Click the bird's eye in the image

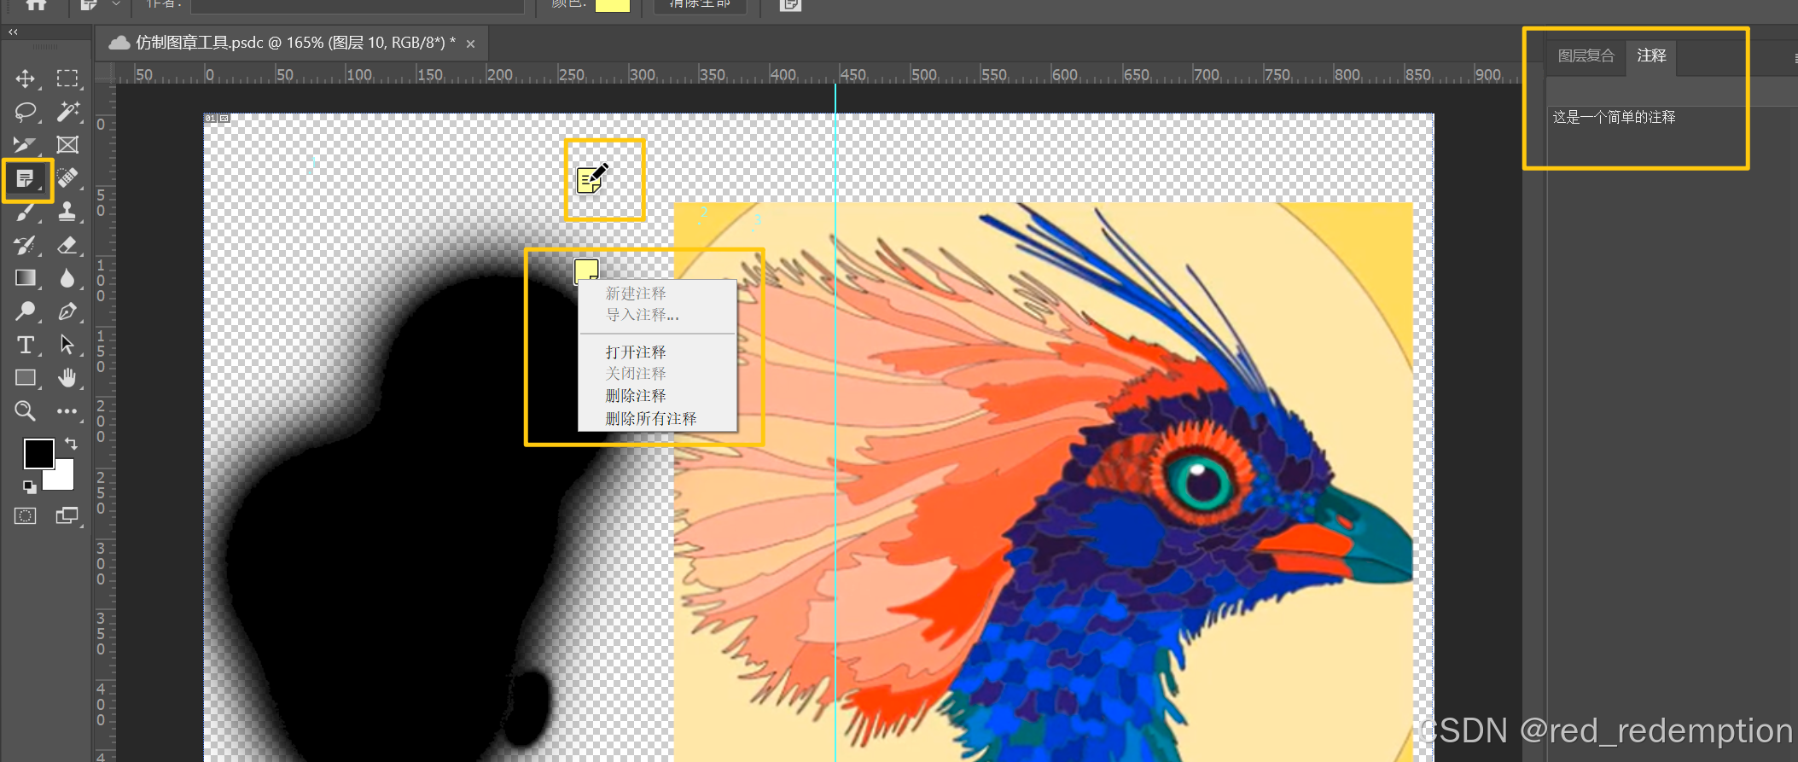[x=1203, y=482]
